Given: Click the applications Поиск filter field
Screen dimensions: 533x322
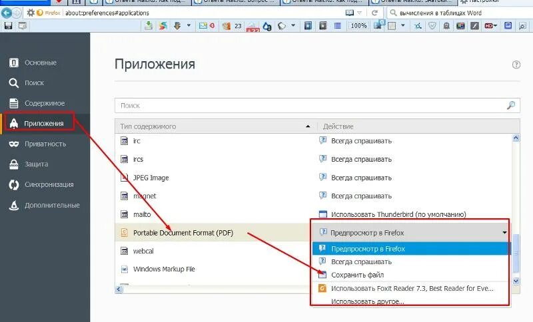Looking at the screenshot, I should click(317, 106).
